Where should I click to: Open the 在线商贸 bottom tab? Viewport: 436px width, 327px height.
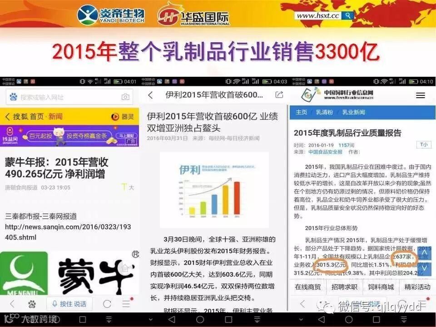tap(308, 287)
